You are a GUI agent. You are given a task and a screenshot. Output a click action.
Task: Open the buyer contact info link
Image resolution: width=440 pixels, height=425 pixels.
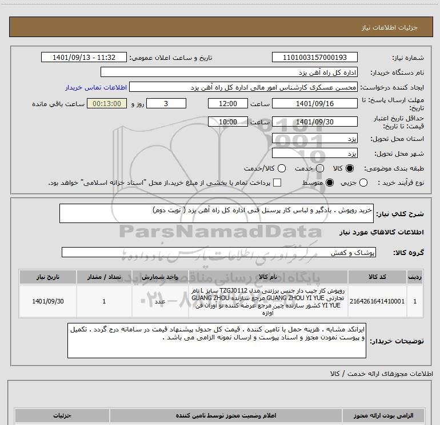(96, 87)
